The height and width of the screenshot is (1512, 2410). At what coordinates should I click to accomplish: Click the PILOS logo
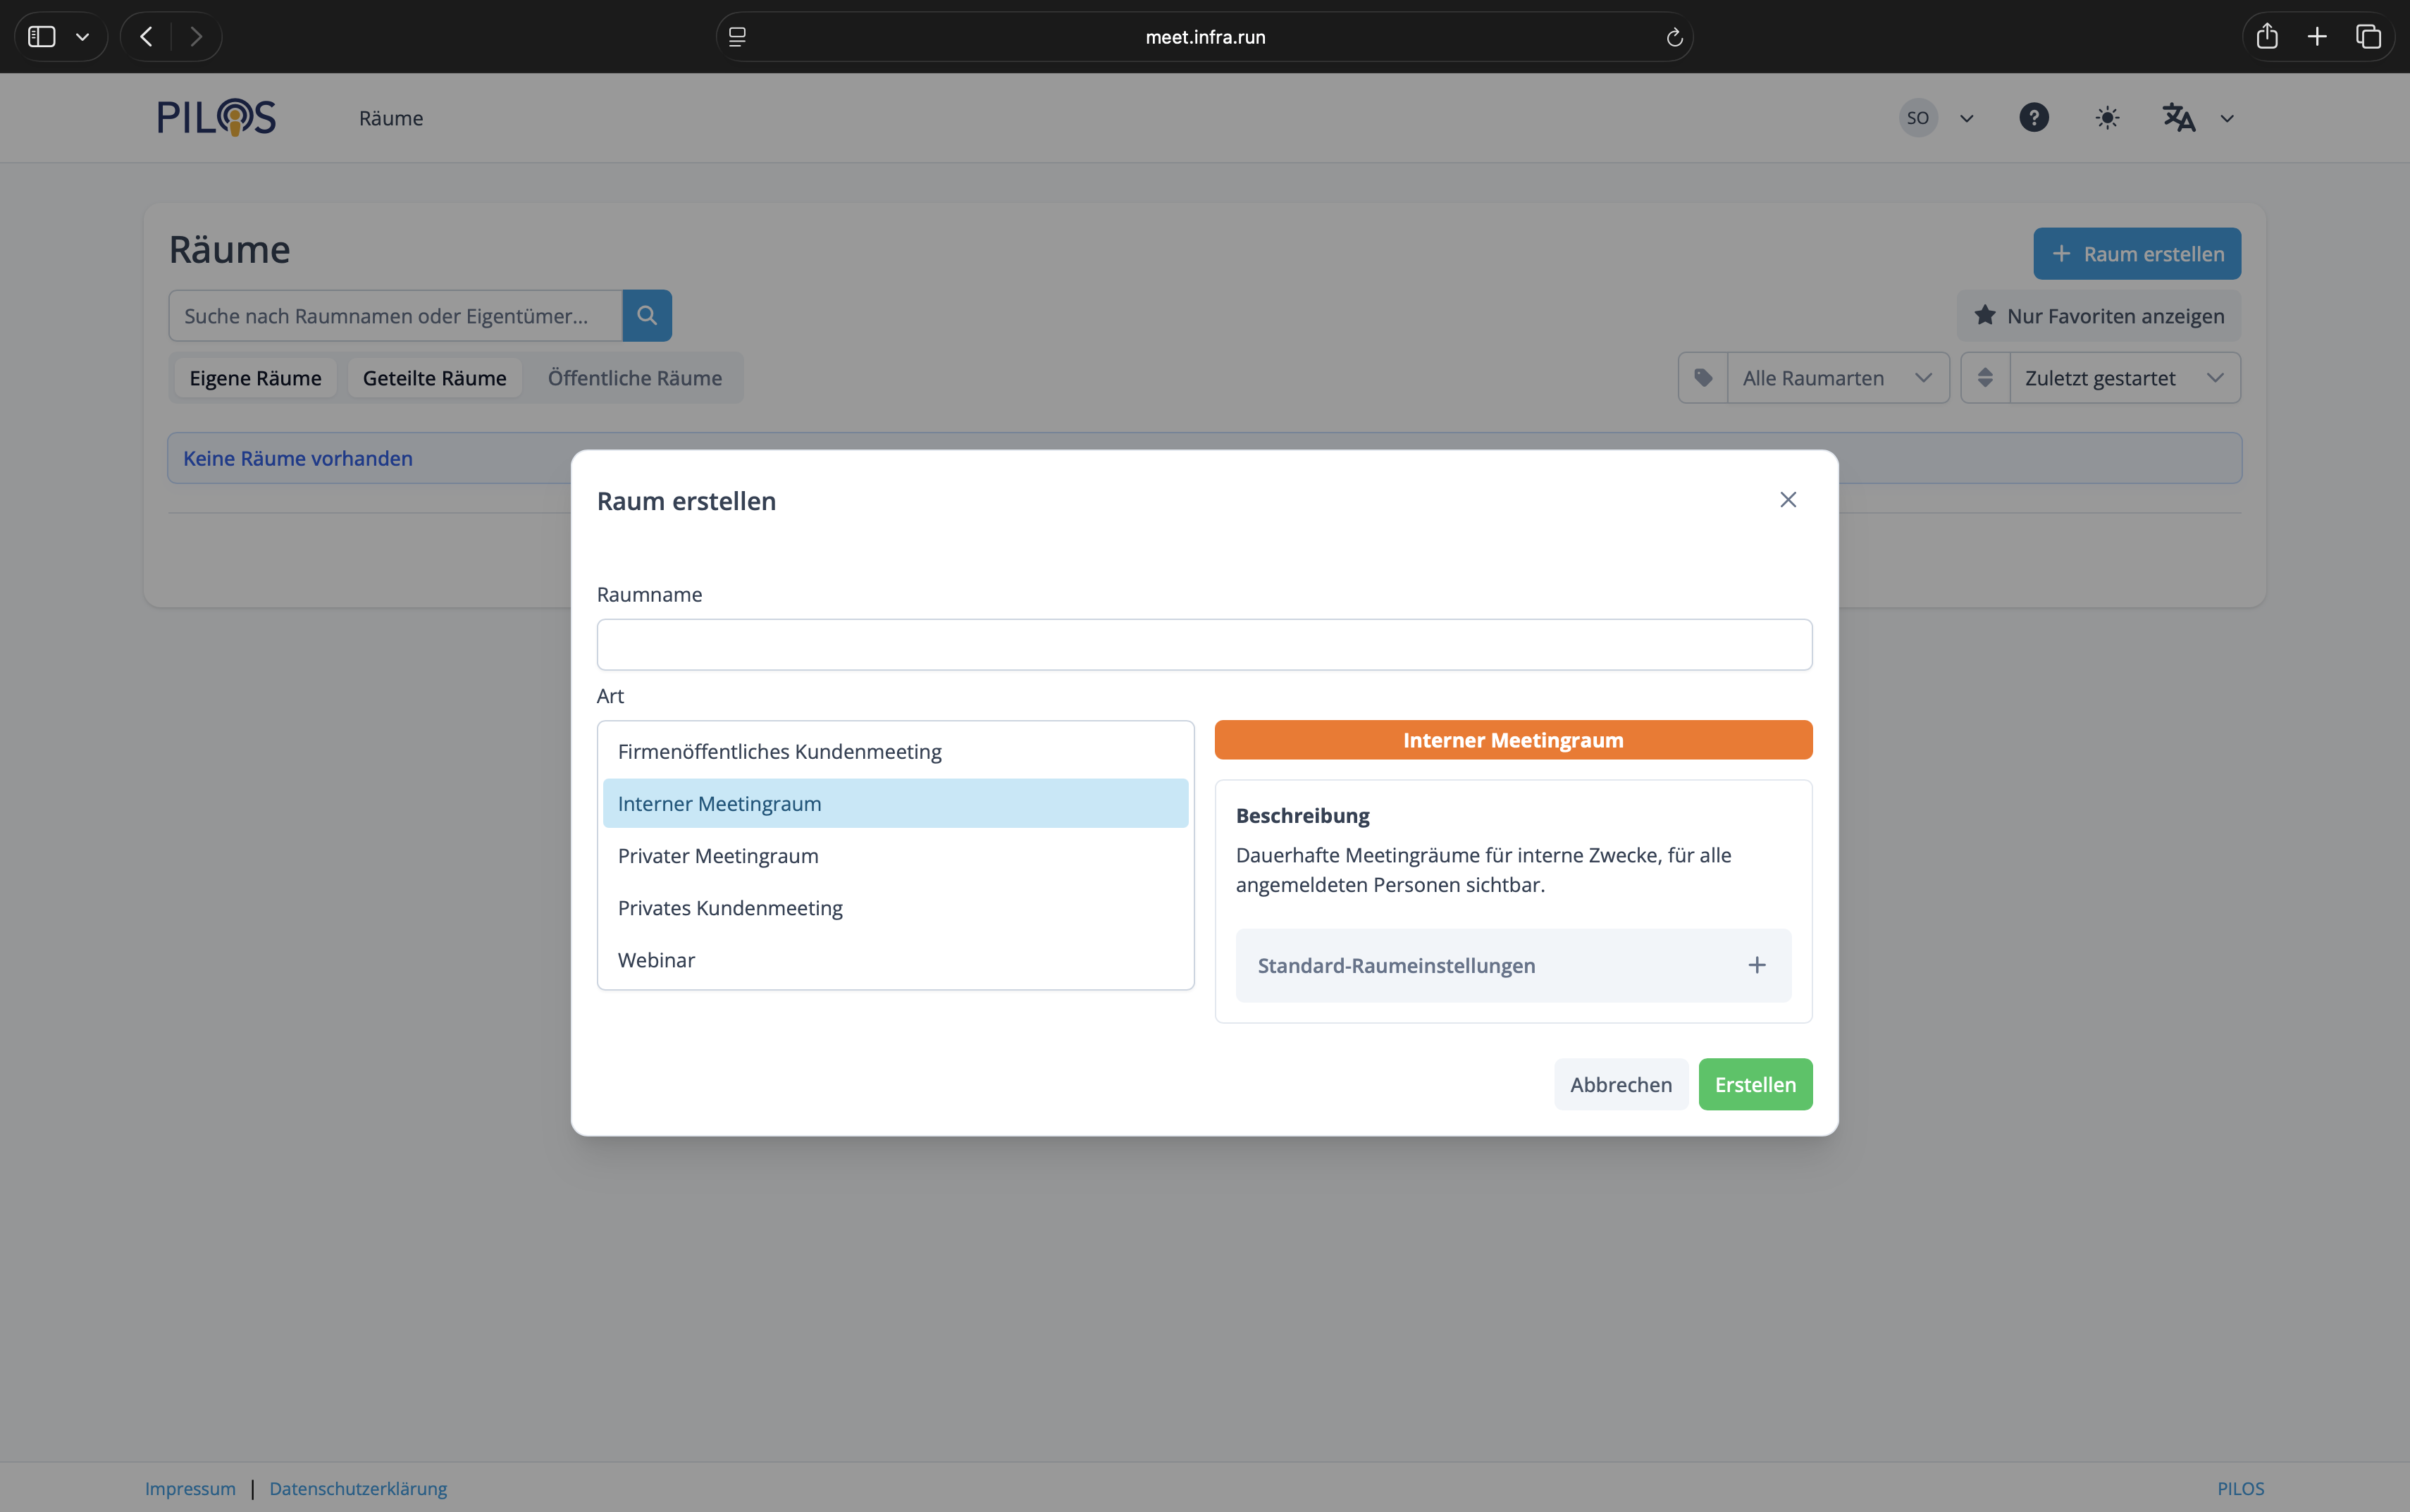click(216, 118)
